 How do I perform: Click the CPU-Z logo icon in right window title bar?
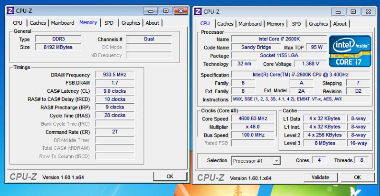point(198,11)
